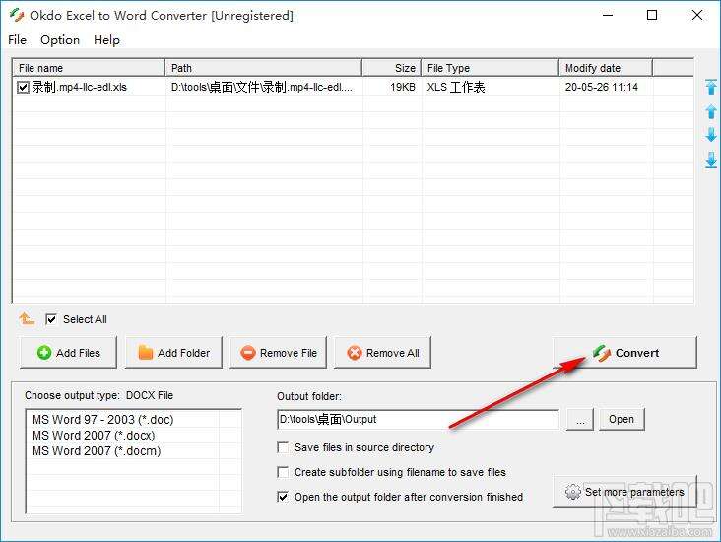Move file to bottom of the list
Screen dimensions: 721x542
click(711, 160)
